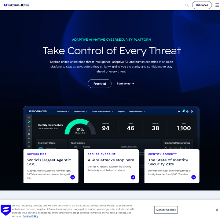
Task: Click settings gear in dashboard preview
Action: click(x=179, y=111)
